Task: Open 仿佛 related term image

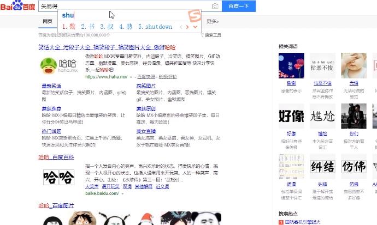Action: (x=354, y=167)
